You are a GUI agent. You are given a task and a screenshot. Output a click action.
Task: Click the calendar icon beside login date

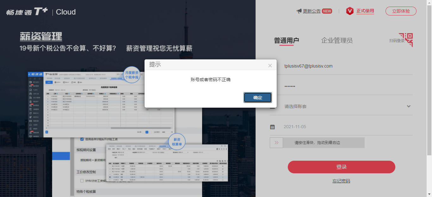pyautogui.click(x=272, y=127)
